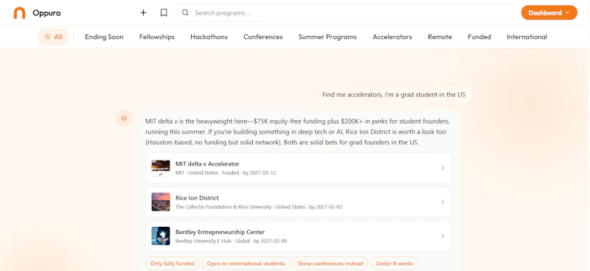
Task: Click the assistant reply paragraph text
Action: 298,132
